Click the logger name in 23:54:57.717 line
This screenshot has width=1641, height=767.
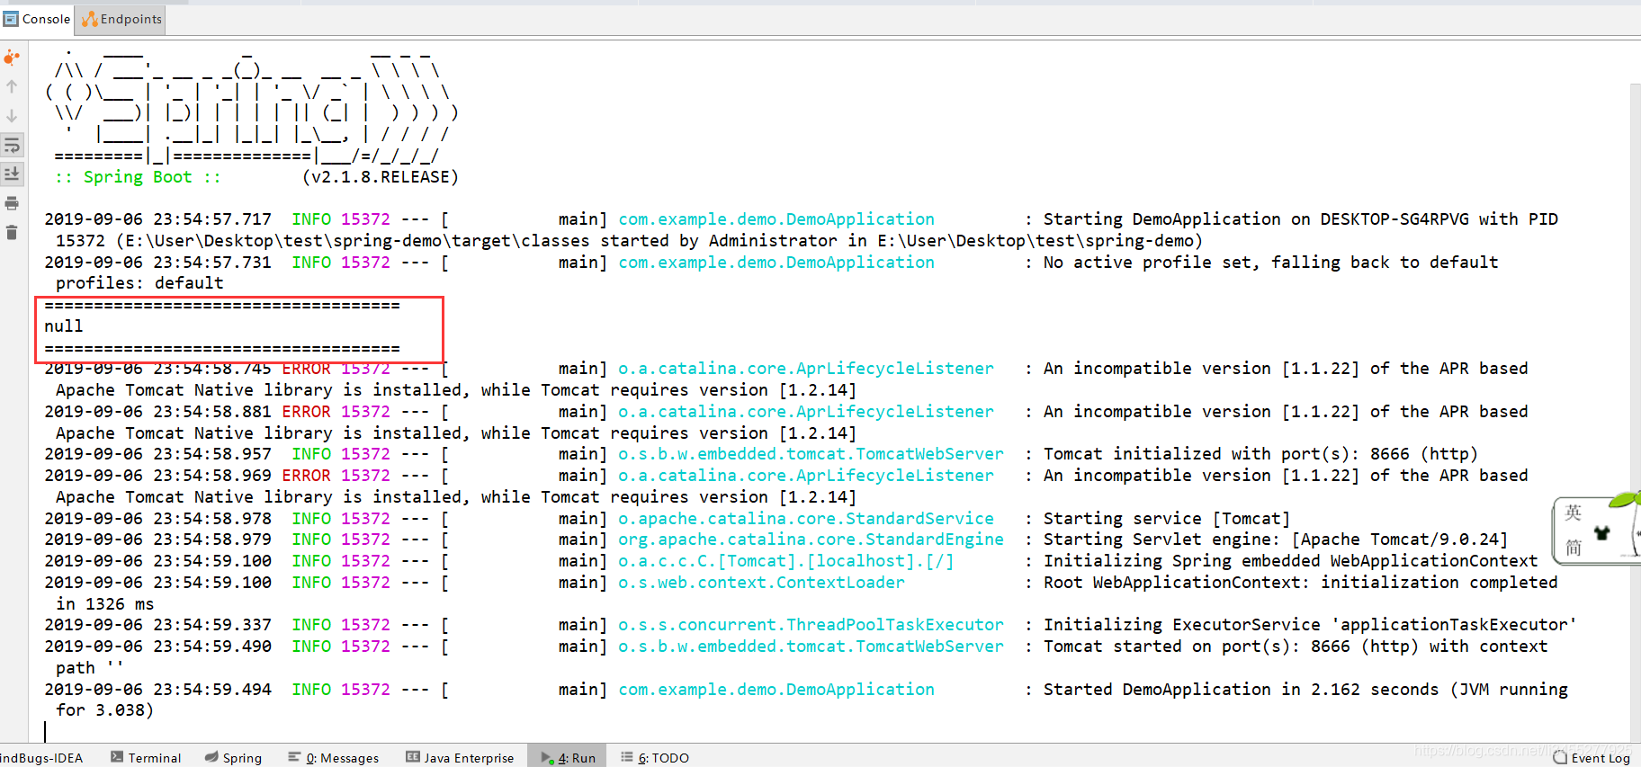tap(776, 219)
